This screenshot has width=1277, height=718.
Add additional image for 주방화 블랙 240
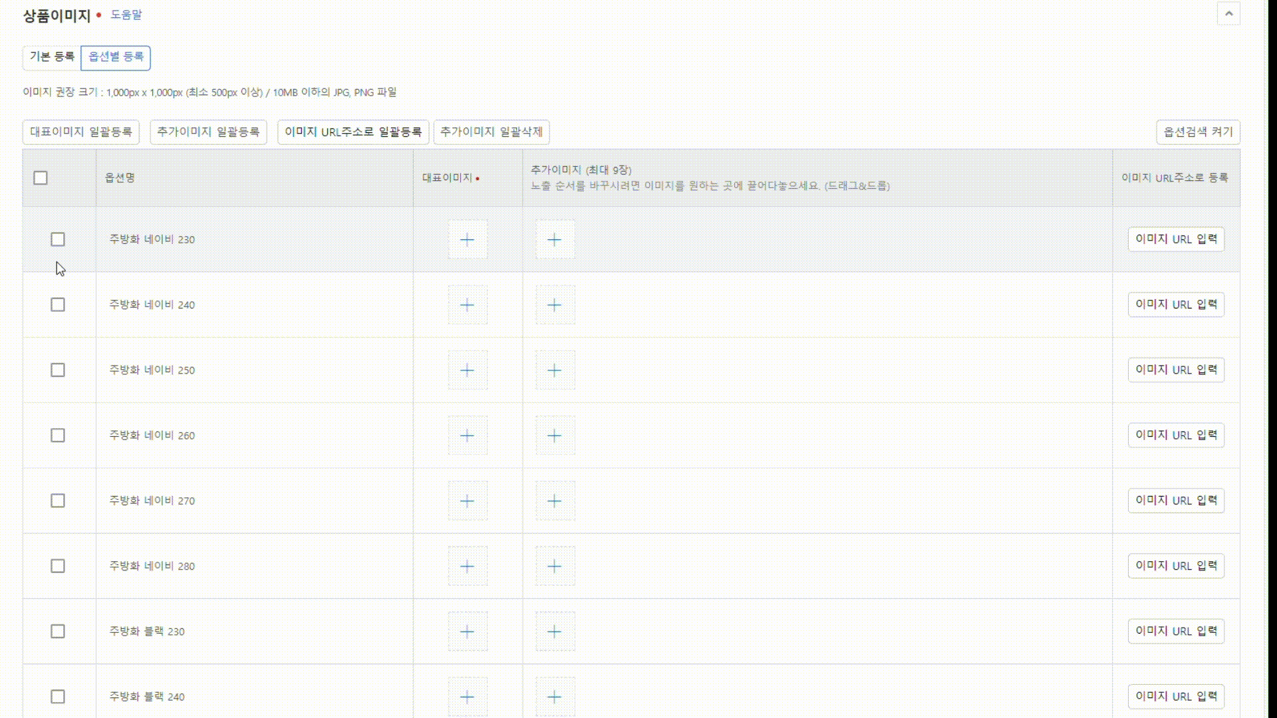tap(554, 696)
